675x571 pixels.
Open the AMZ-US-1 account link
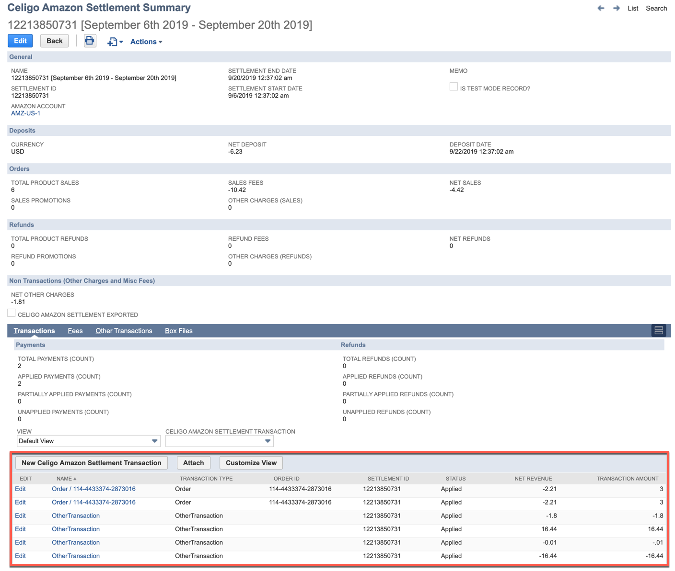coord(26,113)
